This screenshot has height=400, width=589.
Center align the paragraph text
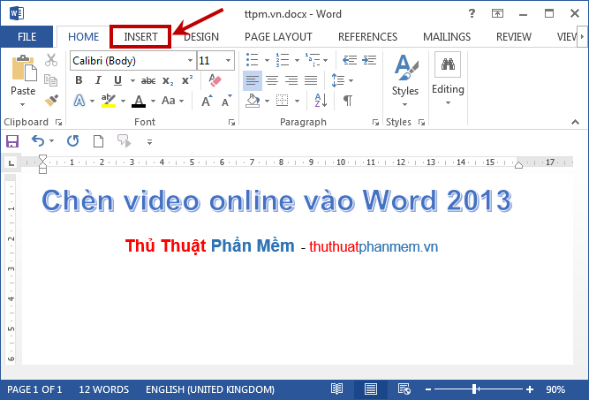point(272,80)
